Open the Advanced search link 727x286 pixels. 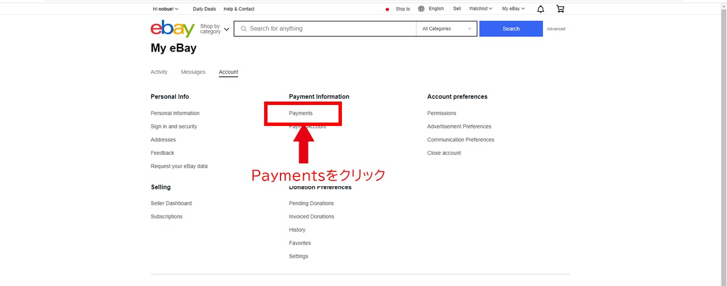(x=556, y=29)
